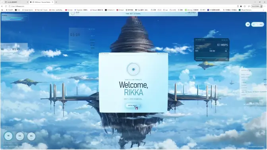Open the ChatGPT bookmark
The height and width of the screenshot is (150, 267).
click(x=10, y=10)
